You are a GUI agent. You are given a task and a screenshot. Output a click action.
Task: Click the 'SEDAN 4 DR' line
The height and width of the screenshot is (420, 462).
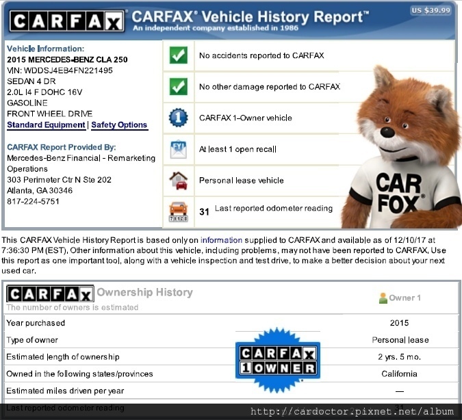point(31,81)
